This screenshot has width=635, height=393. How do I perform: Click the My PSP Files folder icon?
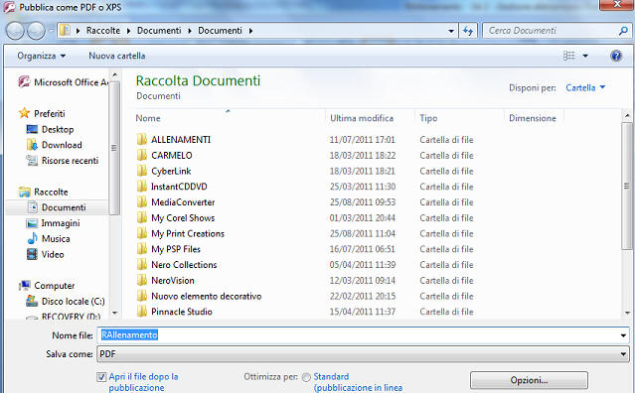click(142, 249)
